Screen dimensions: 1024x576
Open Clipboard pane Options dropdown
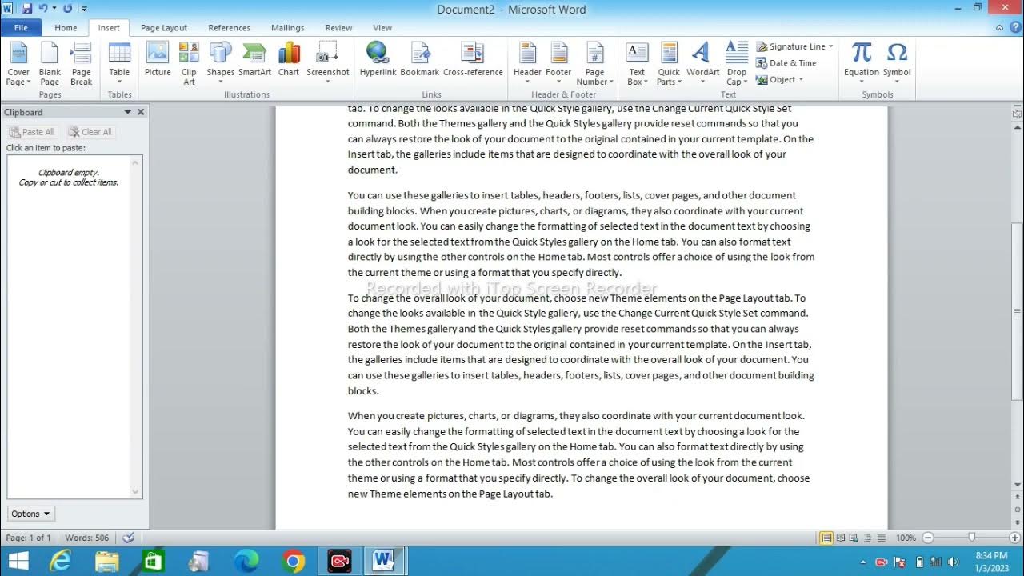coord(31,514)
